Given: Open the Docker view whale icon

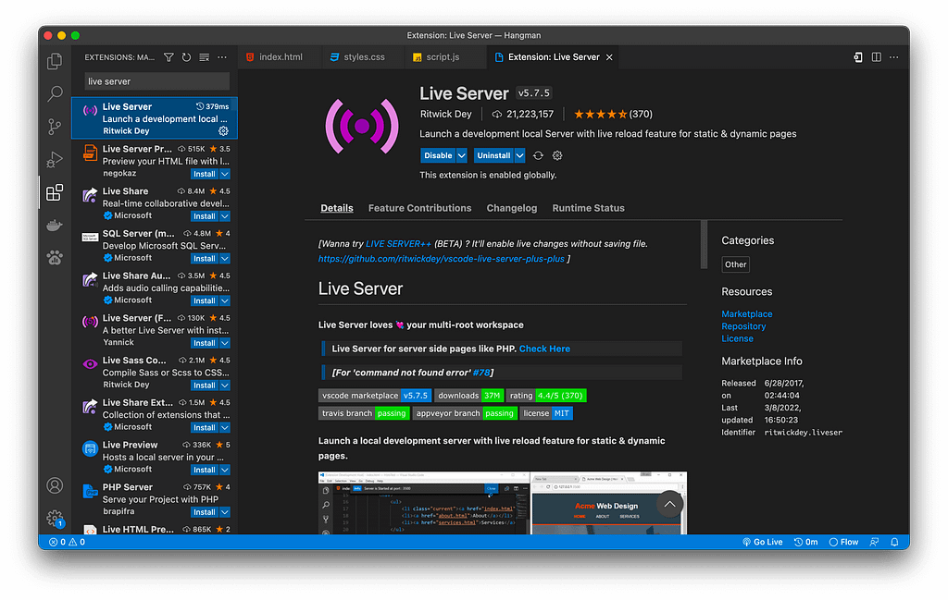Looking at the screenshot, I should pyautogui.click(x=55, y=226).
